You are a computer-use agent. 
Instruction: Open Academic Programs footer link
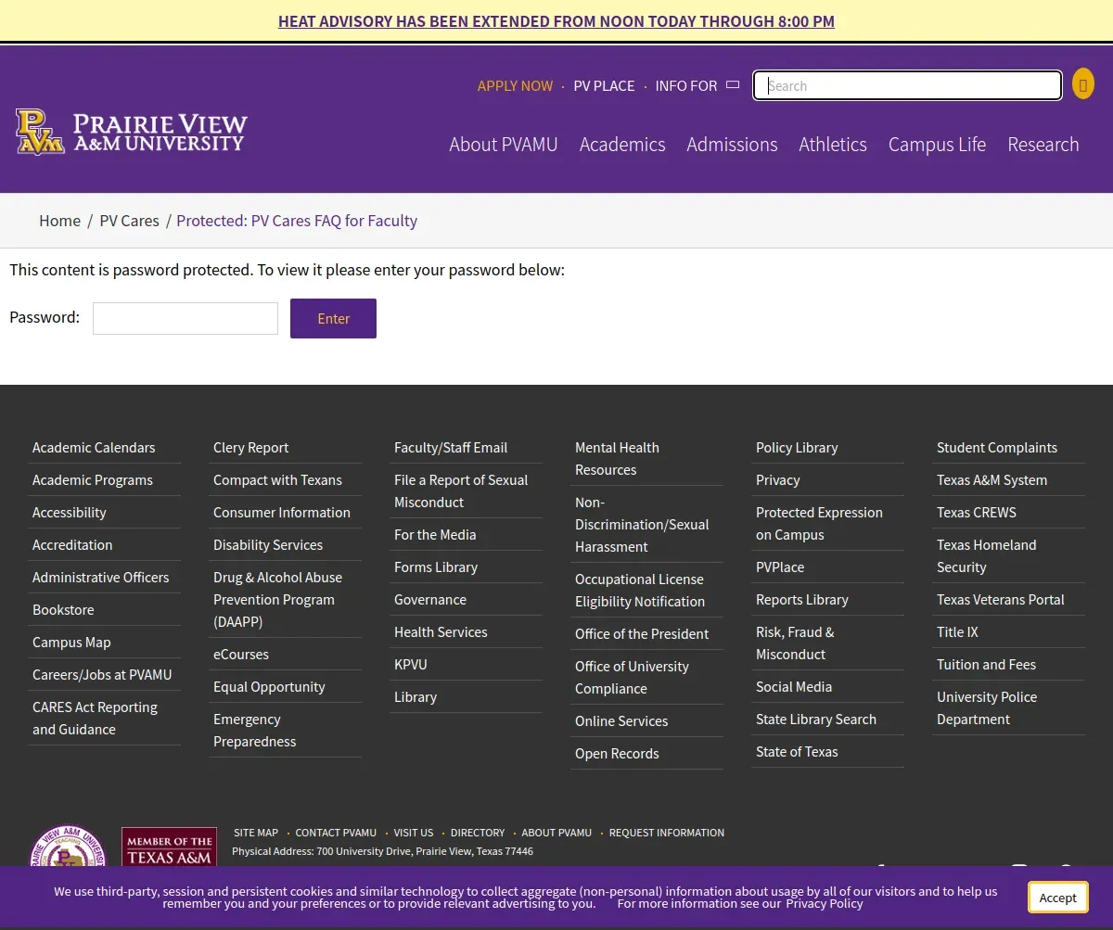point(93,479)
